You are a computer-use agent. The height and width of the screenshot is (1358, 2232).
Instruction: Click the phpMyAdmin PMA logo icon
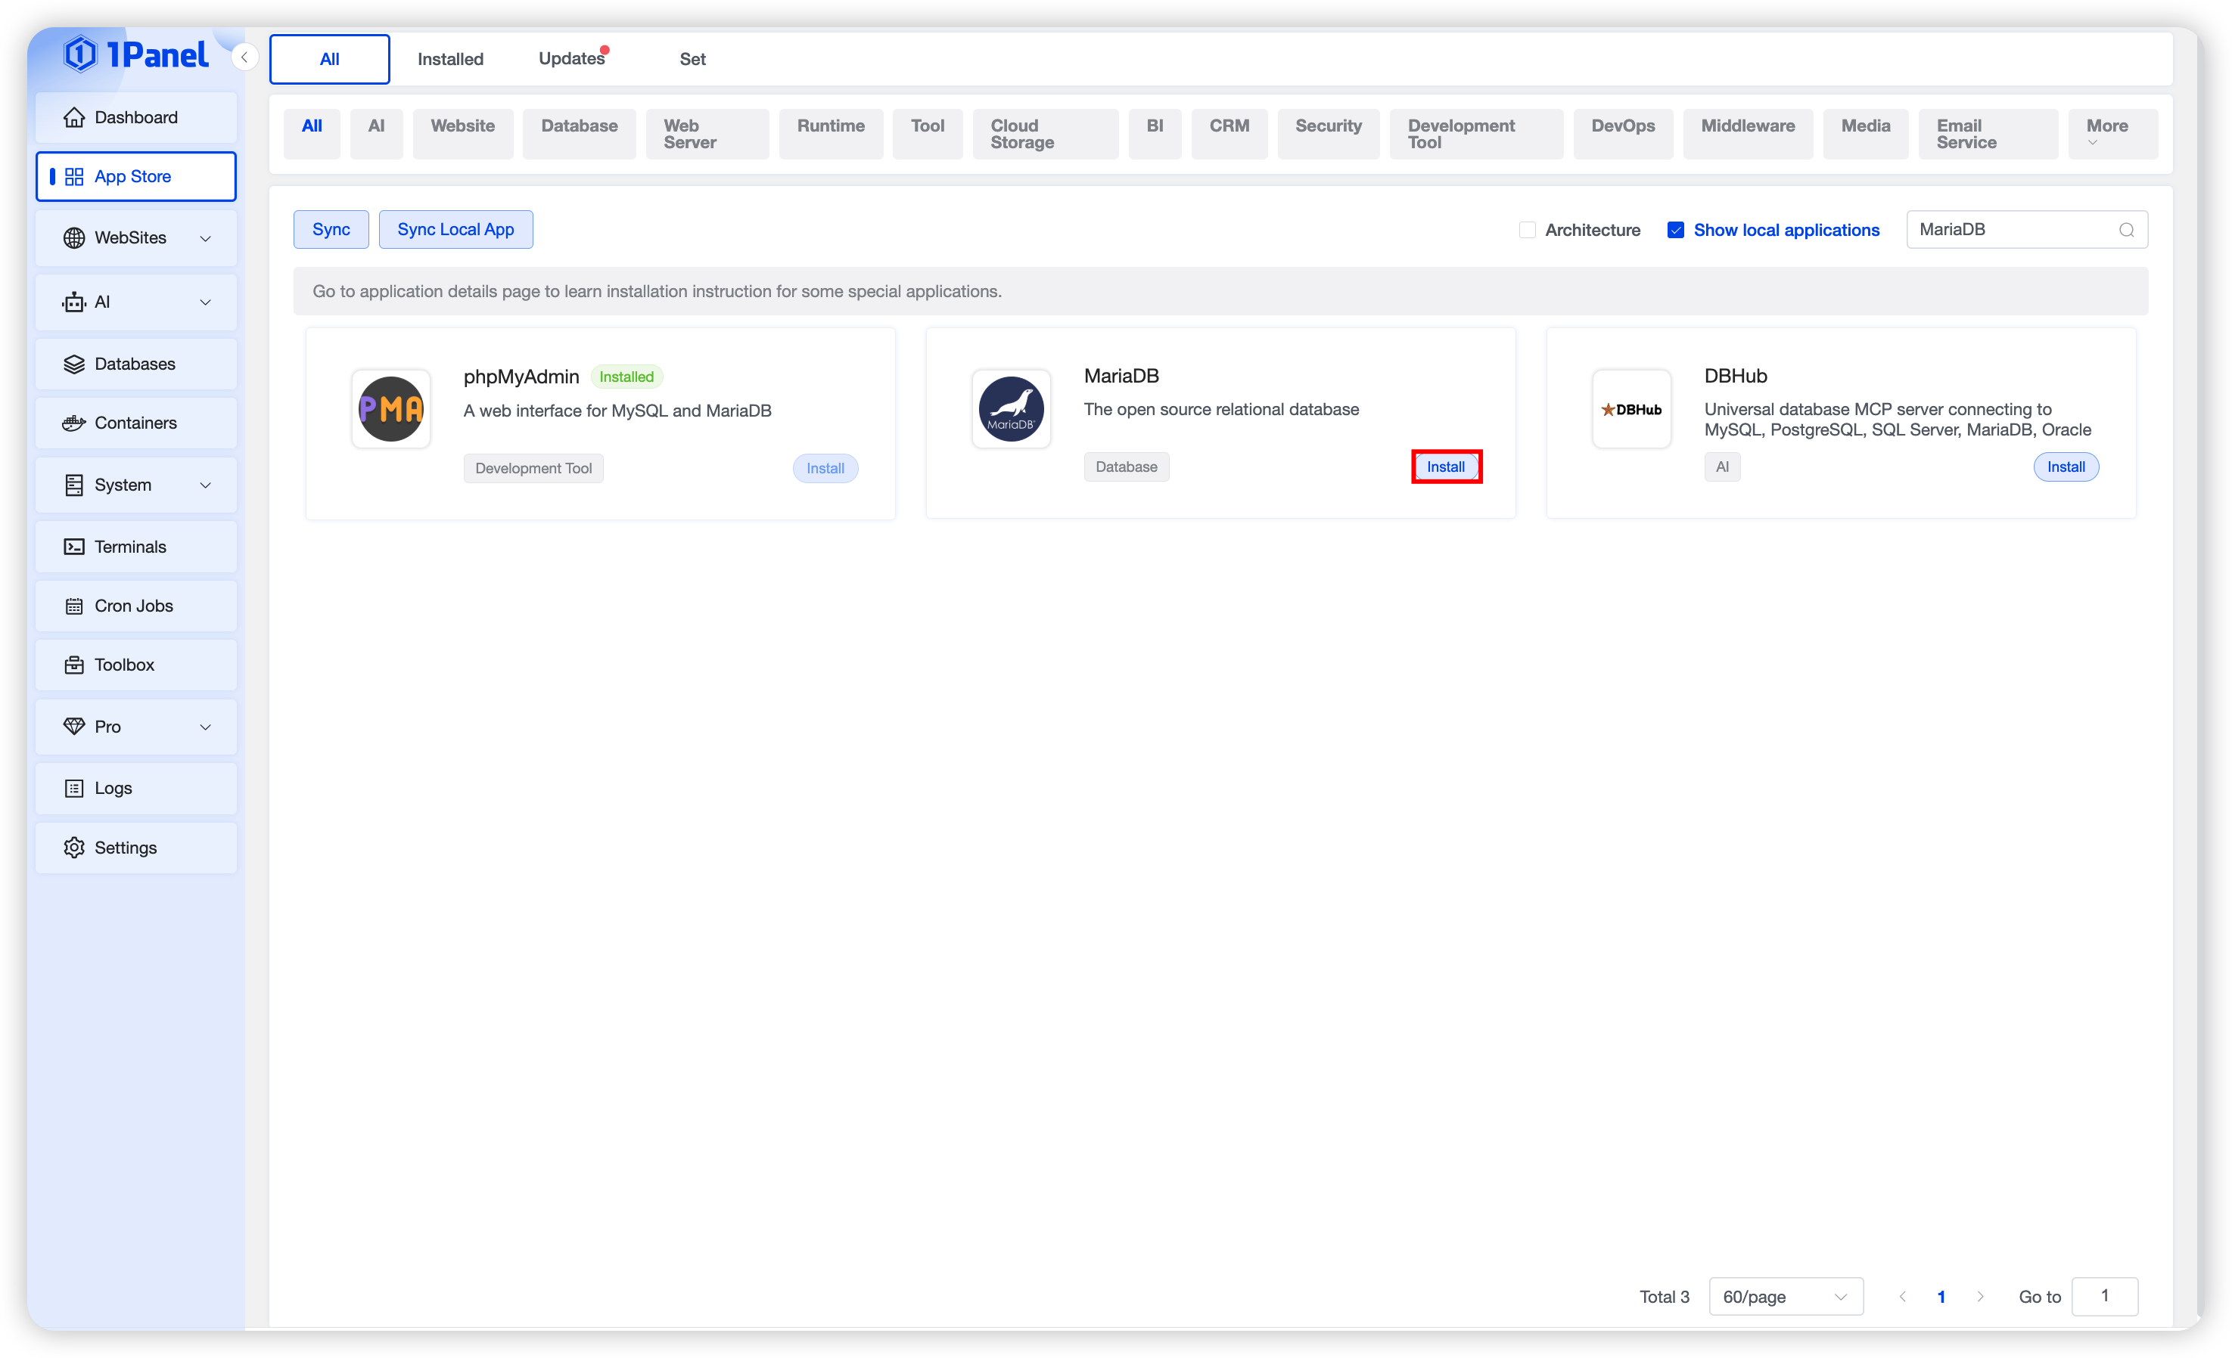coord(390,409)
